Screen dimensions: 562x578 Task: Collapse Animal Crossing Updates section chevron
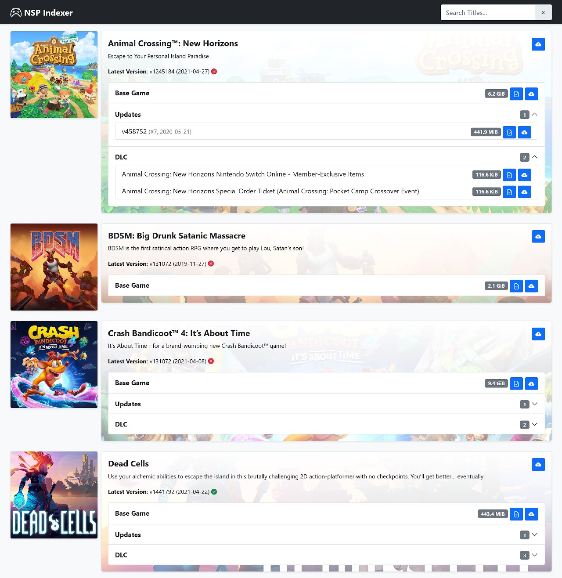point(534,115)
